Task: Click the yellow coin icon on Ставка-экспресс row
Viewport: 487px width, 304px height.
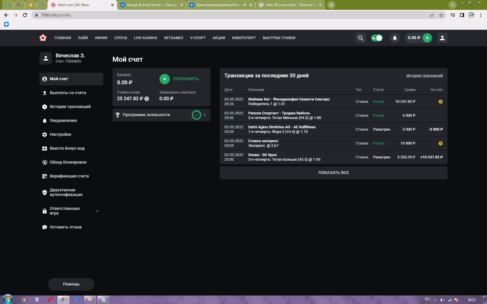Action: 441,143
